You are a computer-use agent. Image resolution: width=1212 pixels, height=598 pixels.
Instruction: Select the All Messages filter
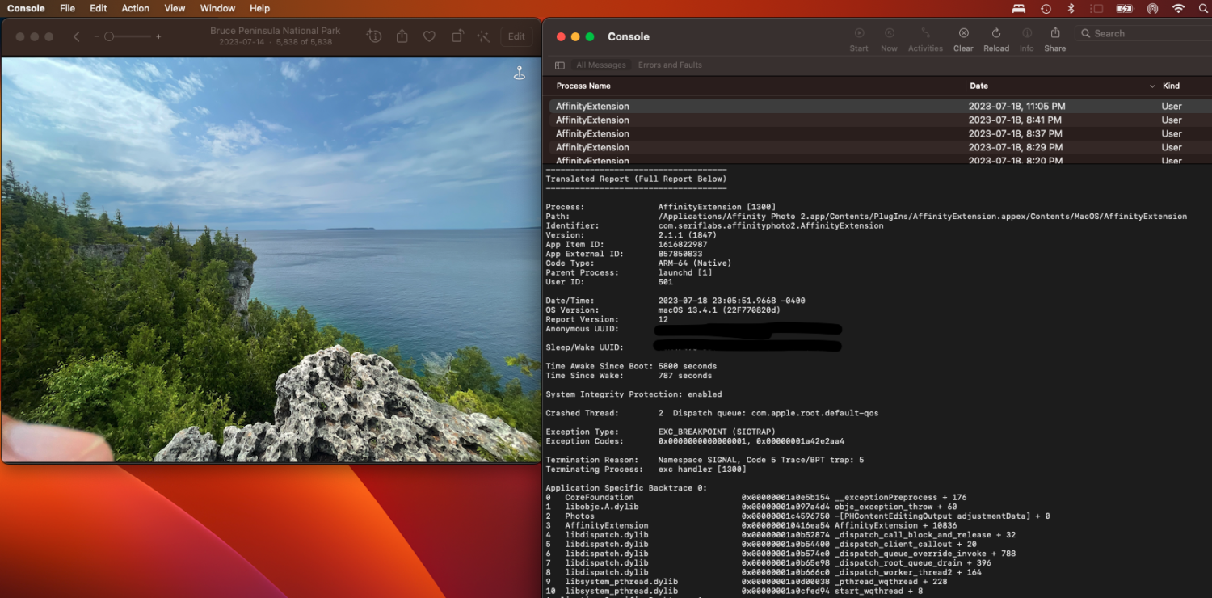coord(600,65)
